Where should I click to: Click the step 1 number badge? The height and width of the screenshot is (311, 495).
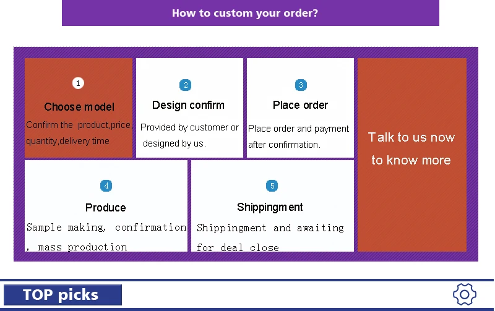tap(78, 83)
